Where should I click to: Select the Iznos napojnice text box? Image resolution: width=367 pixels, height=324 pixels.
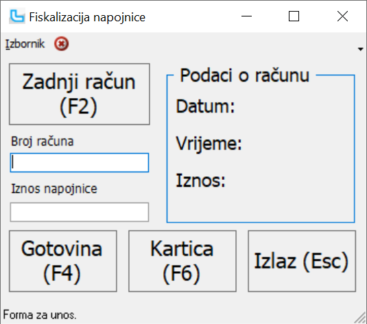tap(80, 212)
